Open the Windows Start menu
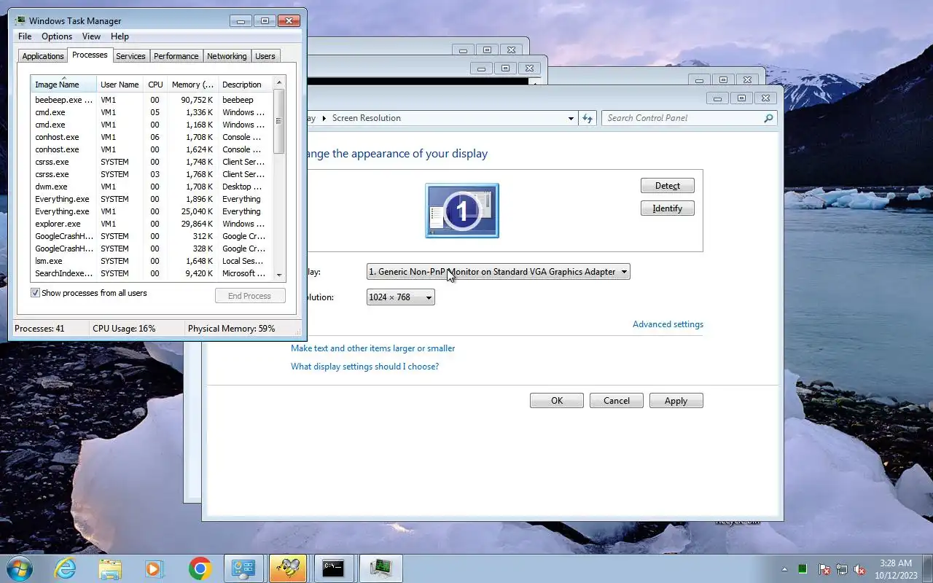 20,568
